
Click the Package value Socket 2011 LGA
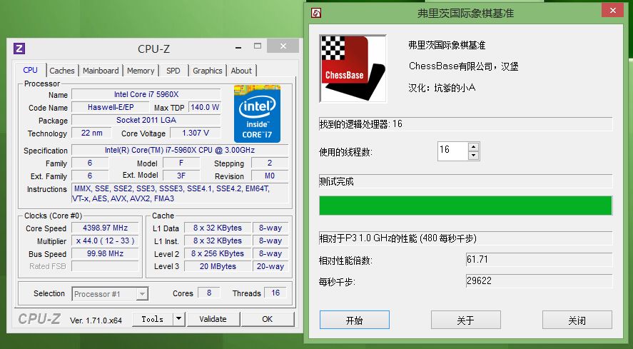point(146,120)
